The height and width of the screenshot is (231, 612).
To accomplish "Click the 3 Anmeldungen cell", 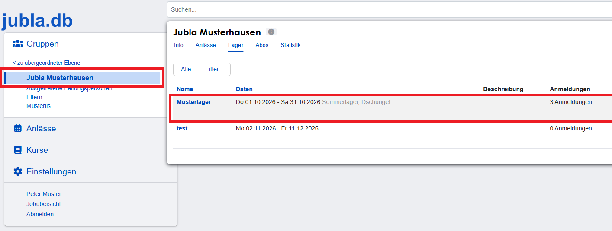I will 571,102.
